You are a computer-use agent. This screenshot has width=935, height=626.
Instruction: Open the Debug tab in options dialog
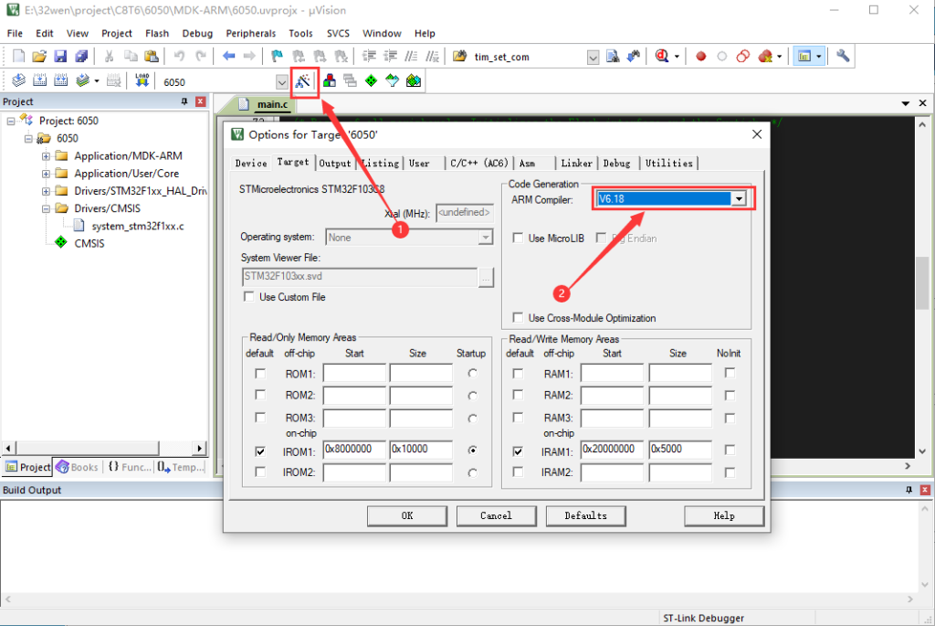coord(616,163)
